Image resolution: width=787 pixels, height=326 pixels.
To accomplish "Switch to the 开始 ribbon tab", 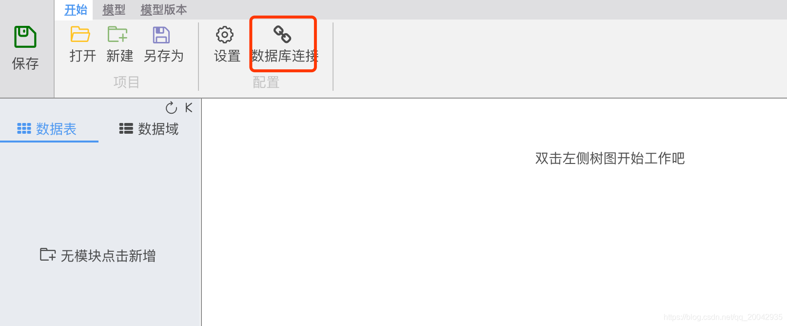I will pos(76,10).
